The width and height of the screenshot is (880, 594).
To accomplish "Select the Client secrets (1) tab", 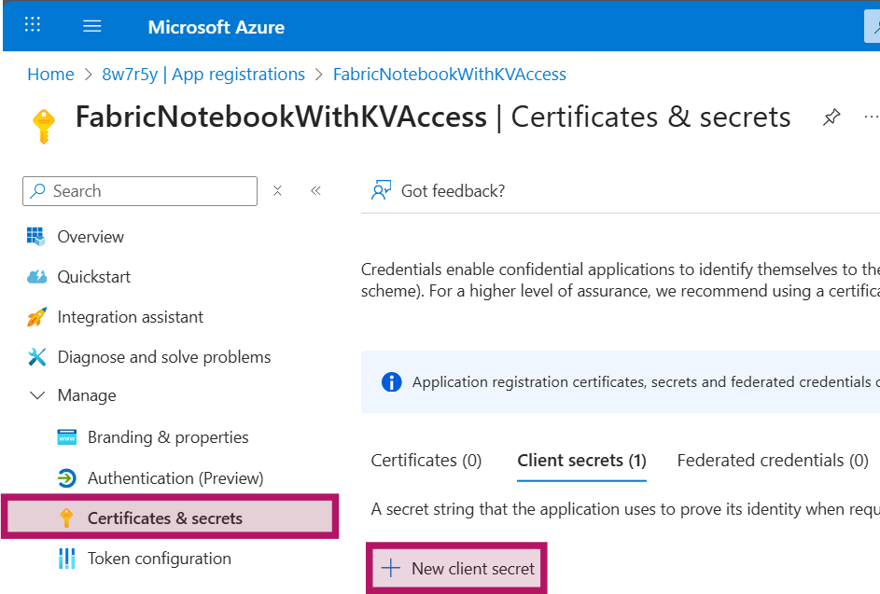I will (581, 461).
